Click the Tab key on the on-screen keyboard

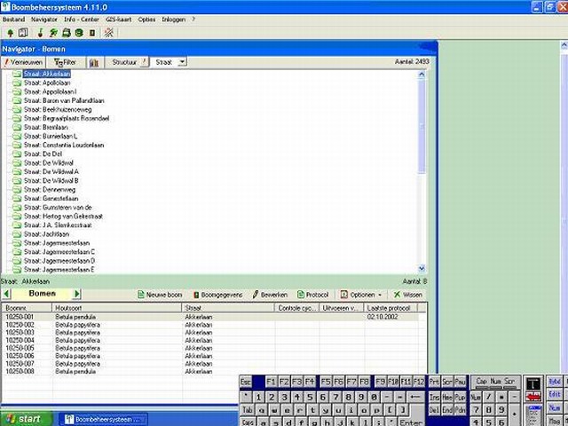[x=248, y=410]
